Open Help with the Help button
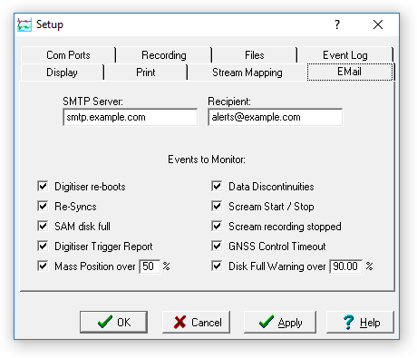417x358 pixels. (360, 323)
